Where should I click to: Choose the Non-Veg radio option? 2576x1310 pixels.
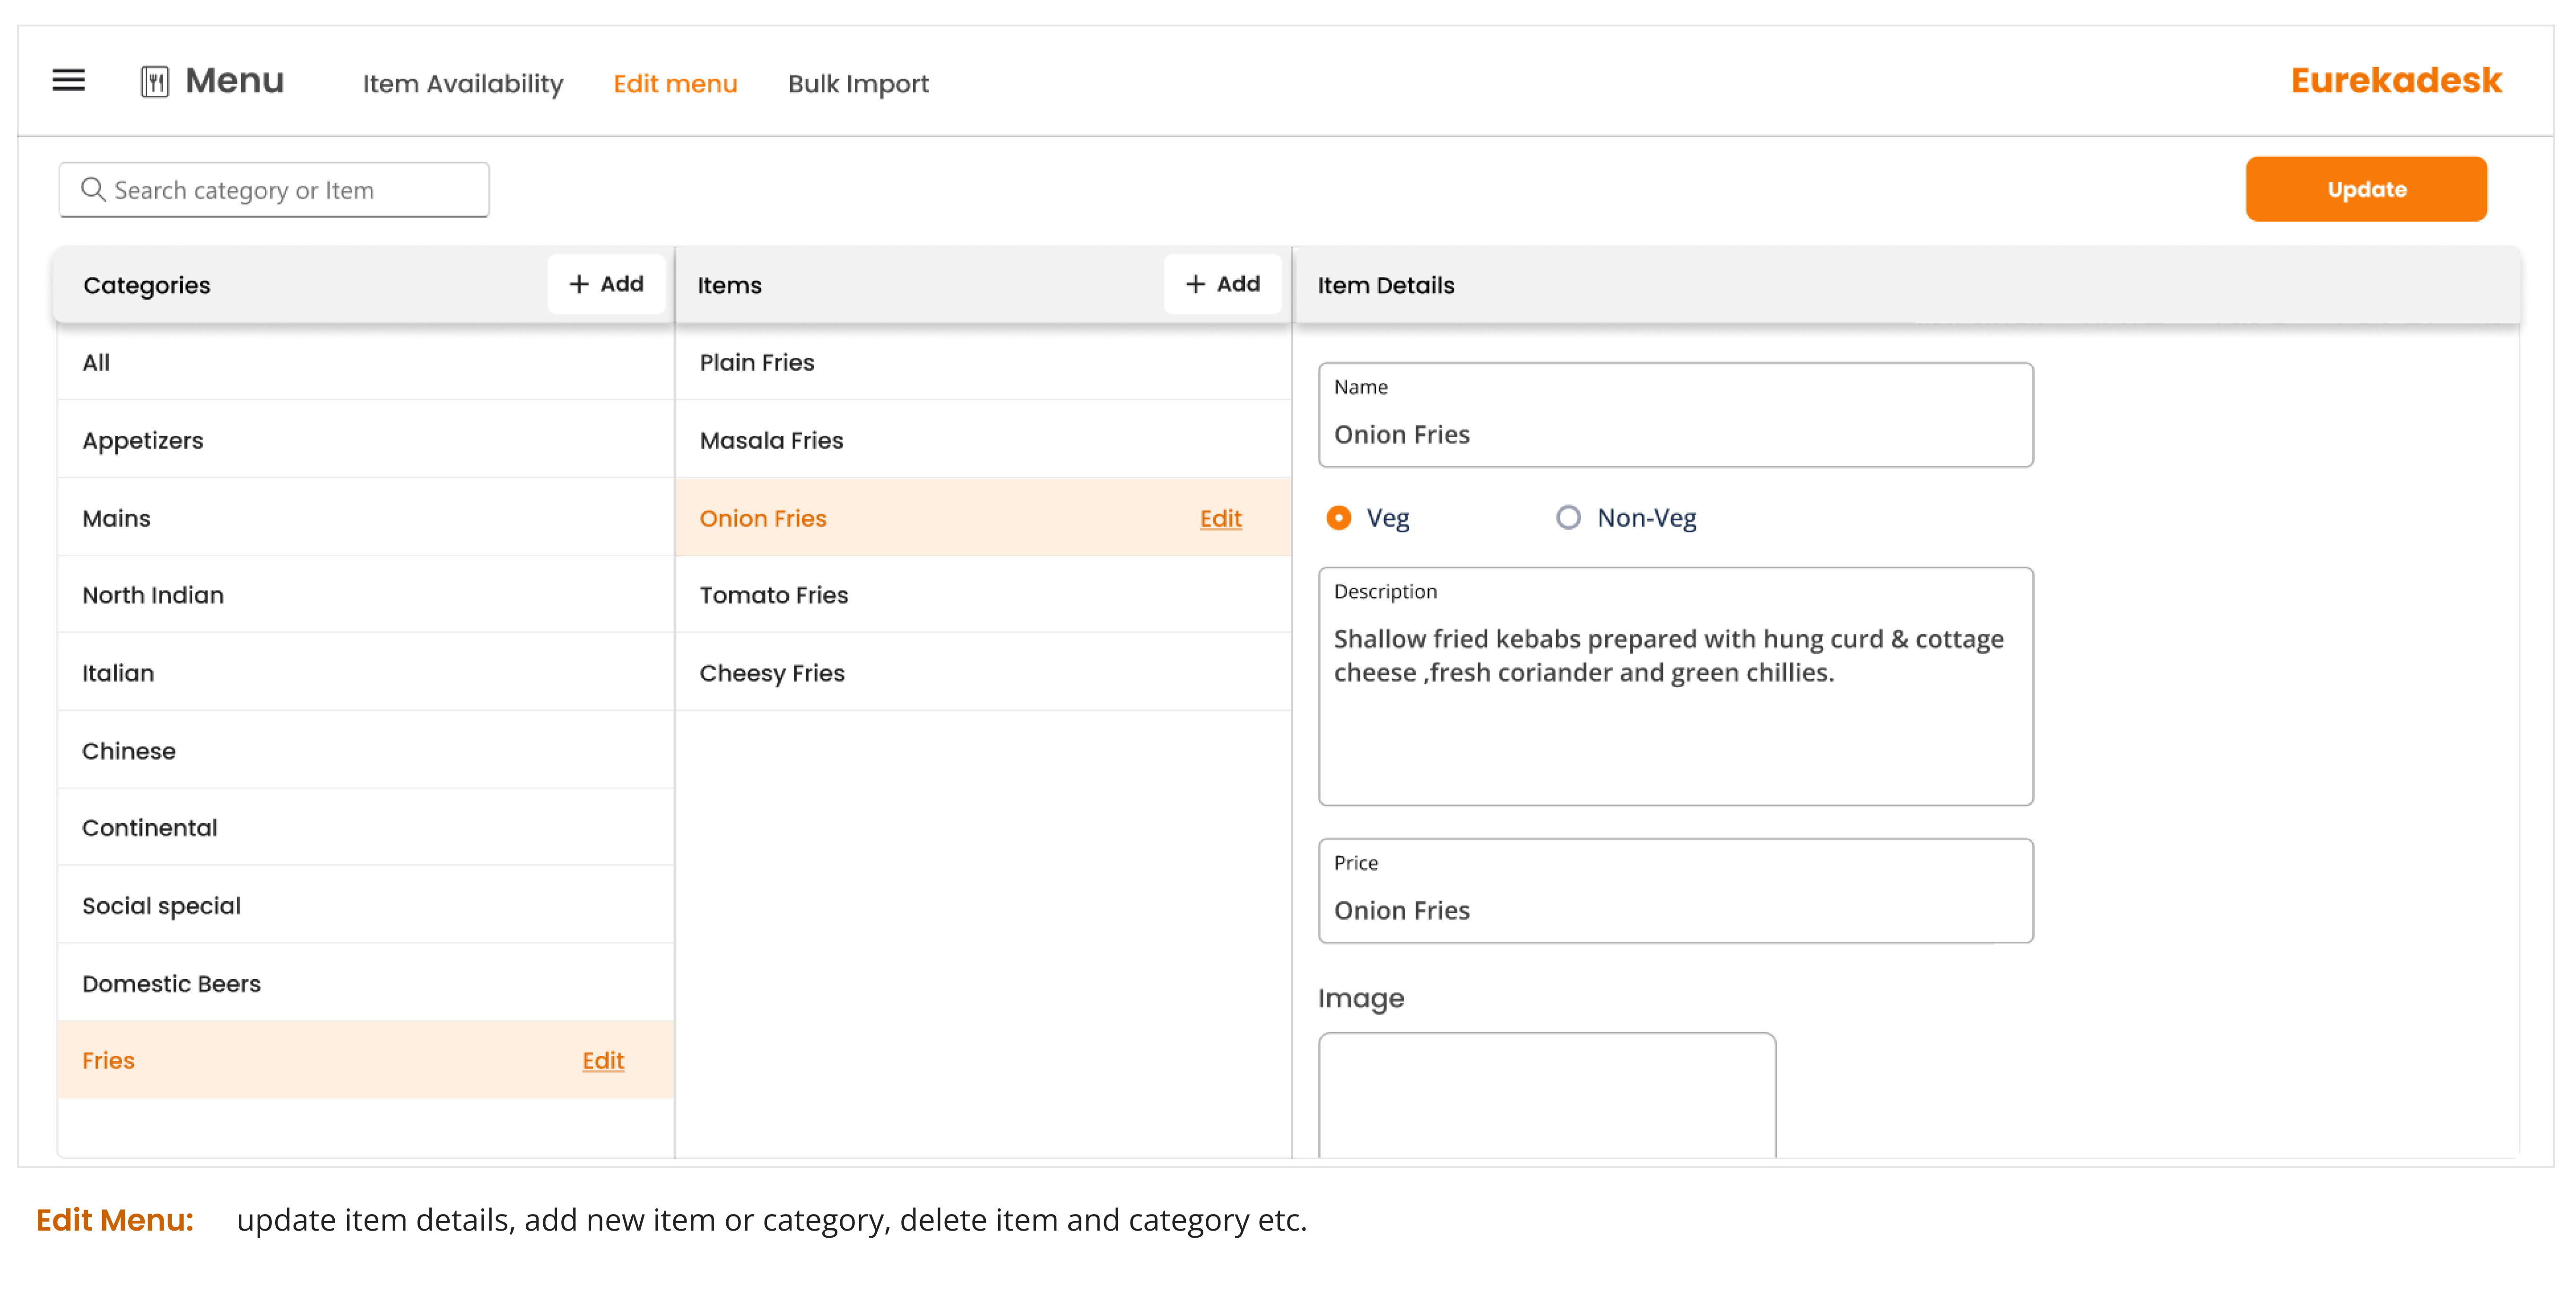pyautogui.click(x=1568, y=517)
